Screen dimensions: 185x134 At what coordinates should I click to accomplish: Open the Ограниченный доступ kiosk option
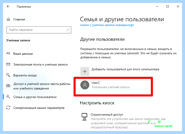(107, 115)
